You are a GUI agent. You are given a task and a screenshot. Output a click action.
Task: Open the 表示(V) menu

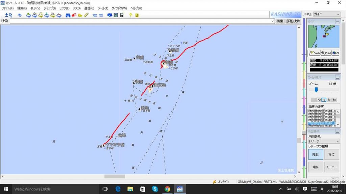35,8
